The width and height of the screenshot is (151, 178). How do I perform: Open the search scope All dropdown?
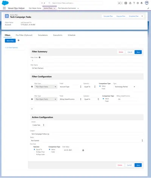43,3
